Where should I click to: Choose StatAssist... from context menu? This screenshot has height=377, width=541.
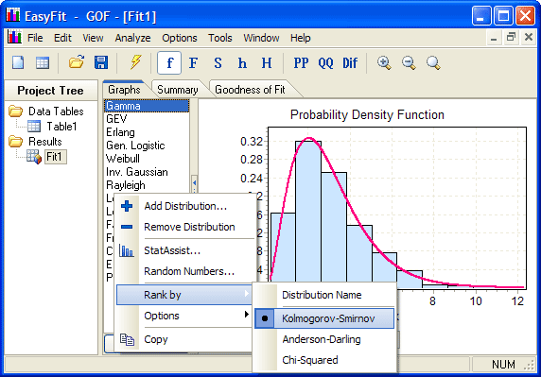tap(185, 250)
